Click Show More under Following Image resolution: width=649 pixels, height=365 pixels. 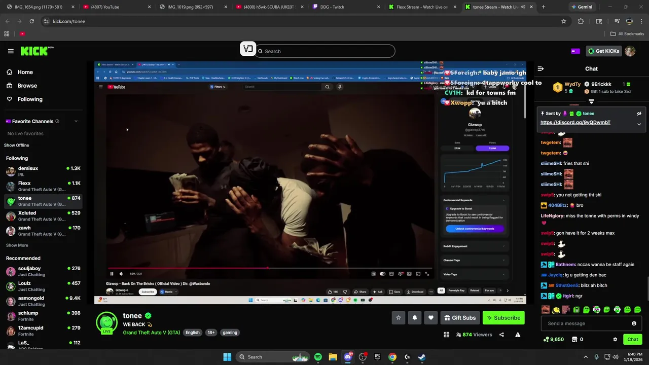(x=17, y=245)
